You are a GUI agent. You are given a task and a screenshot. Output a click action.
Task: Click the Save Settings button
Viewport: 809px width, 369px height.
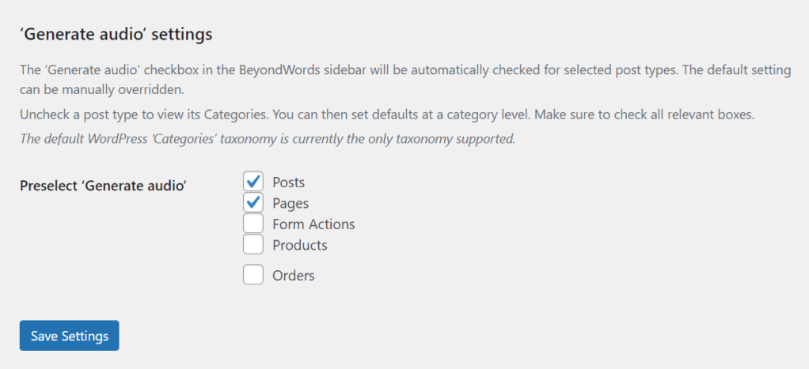(70, 336)
